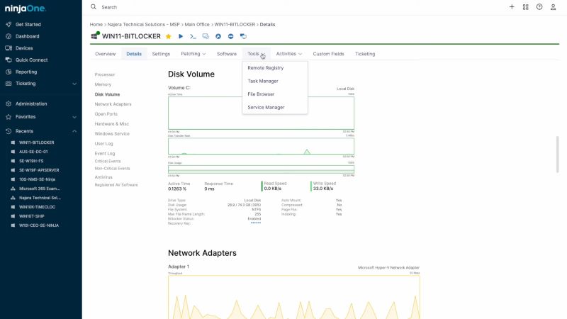Click the Home breadcrumb link
Image resolution: width=567 pixels, height=319 pixels.
tap(96, 25)
